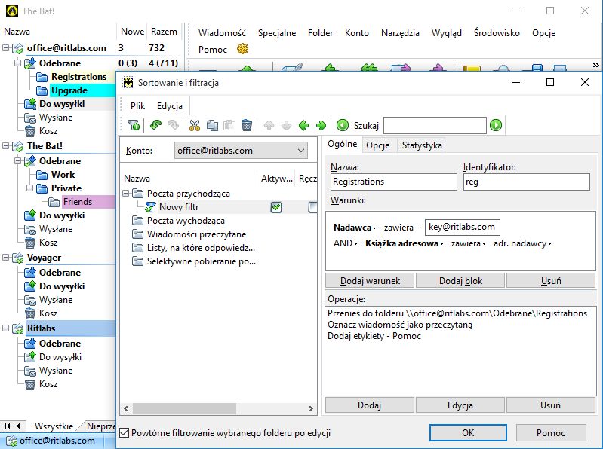Click the horizontal scrollbar thumb in filter list
This screenshot has height=449, width=603.
(184, 409)
